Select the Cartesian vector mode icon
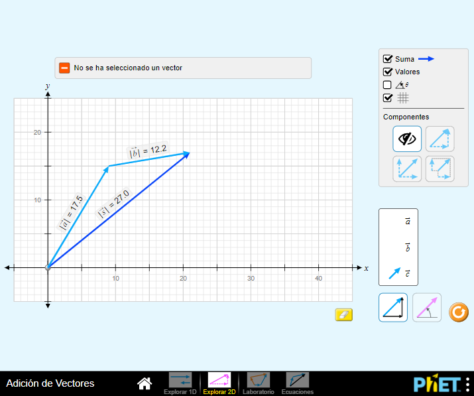Viewport: 474px width, 396px height. [393, 308]
